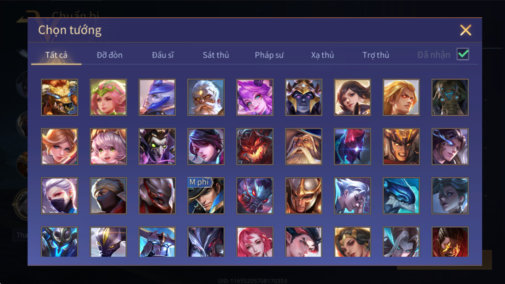Select the purple-haired girl hero portrait
The width and height of the screenshot is (505, 284).
coord(255,97)
